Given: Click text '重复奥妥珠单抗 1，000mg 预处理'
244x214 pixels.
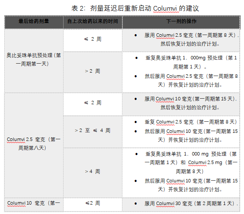Looking at the screenshot, I should pyautogui.click(x=184, y=58).
